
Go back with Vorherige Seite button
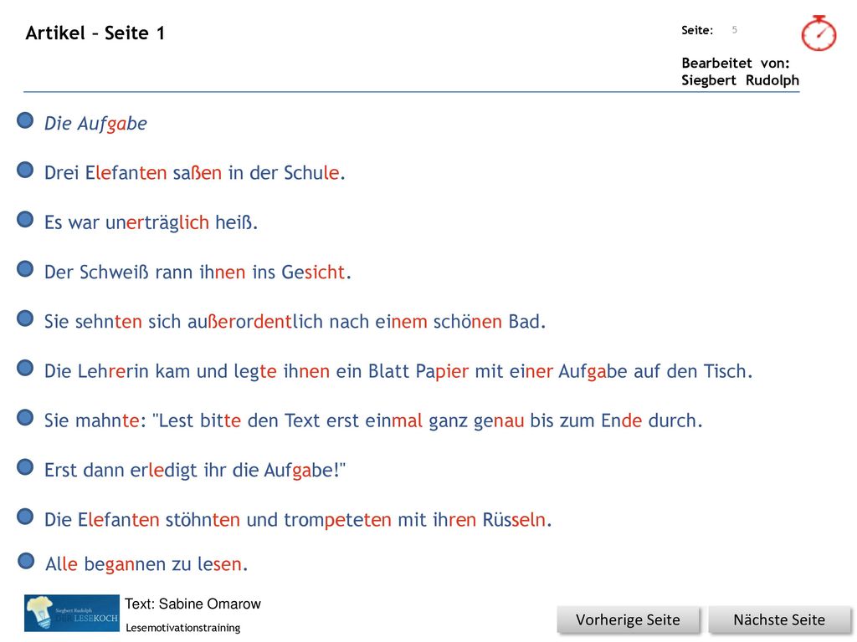point(628,619)
